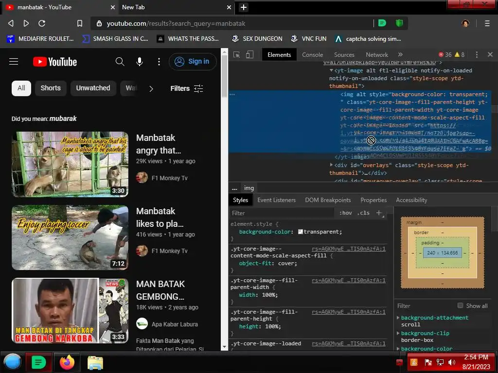Show next filter chips with arrow

tap(151, 89)
